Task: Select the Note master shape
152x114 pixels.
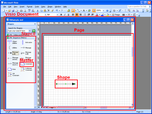Action: coord(12,69)
